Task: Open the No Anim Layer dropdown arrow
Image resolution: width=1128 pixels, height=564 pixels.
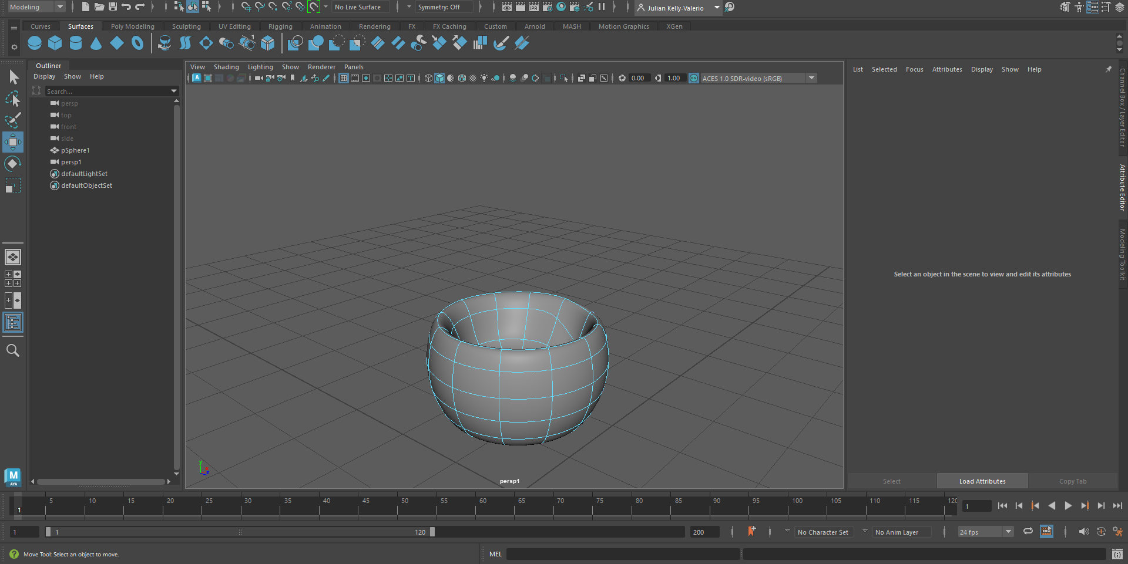Action: [865, 531]
